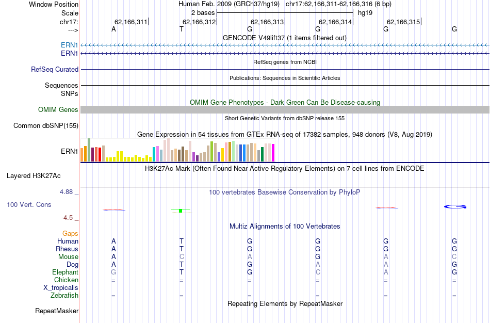
Task: Click the Chicken species label
Action: click(66, 280)
